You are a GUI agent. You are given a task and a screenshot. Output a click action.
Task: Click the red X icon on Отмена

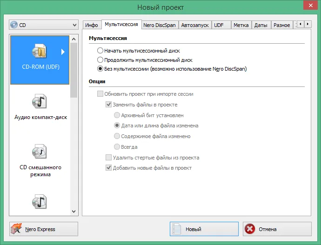[x=249, y=229]
